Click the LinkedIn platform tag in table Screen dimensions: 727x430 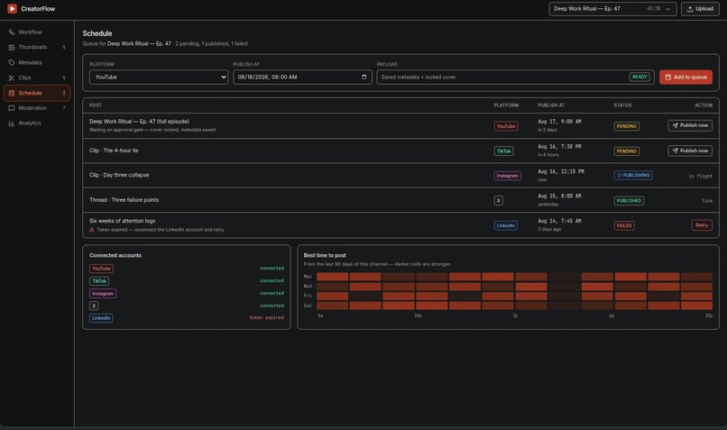coord(505,225)
